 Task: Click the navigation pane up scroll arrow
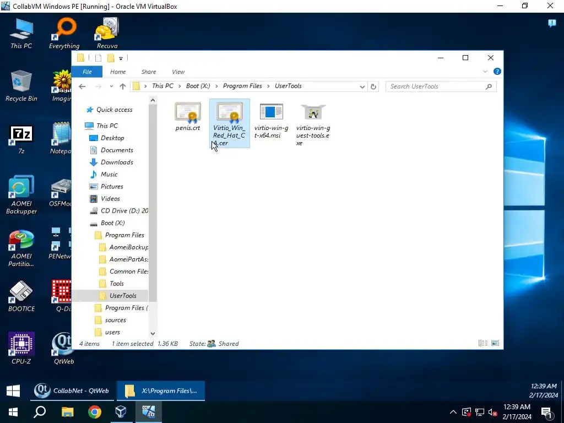click(153, 100)
